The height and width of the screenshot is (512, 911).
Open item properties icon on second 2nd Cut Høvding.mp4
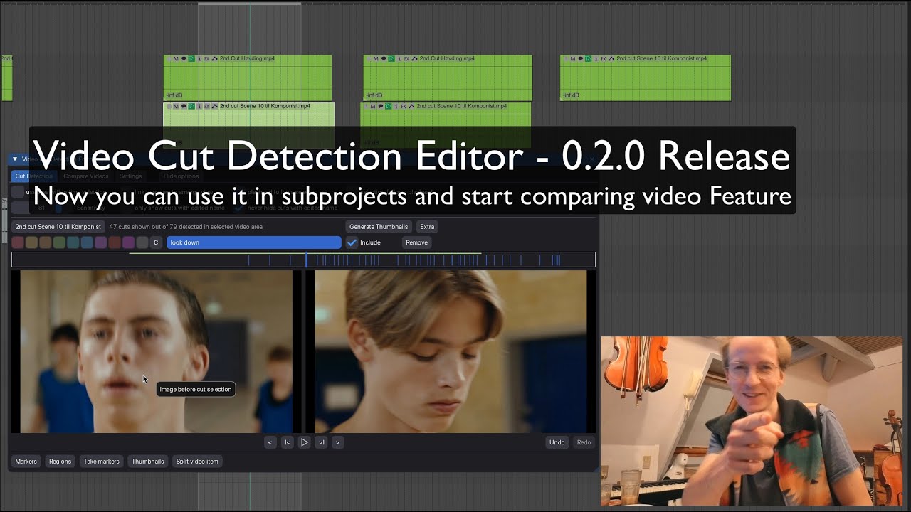pos(399,59)
